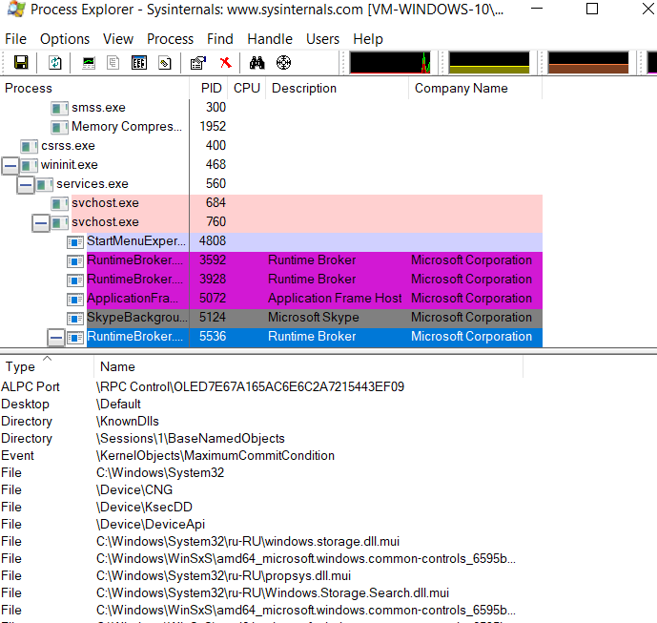The width and height of the screenshot is (657, 623).
Task: Open the Handle menu
Action: pos(270,39)
